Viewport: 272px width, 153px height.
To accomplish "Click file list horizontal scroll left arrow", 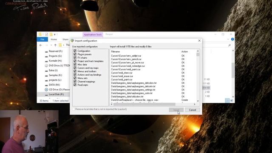I will pos(111,104).
